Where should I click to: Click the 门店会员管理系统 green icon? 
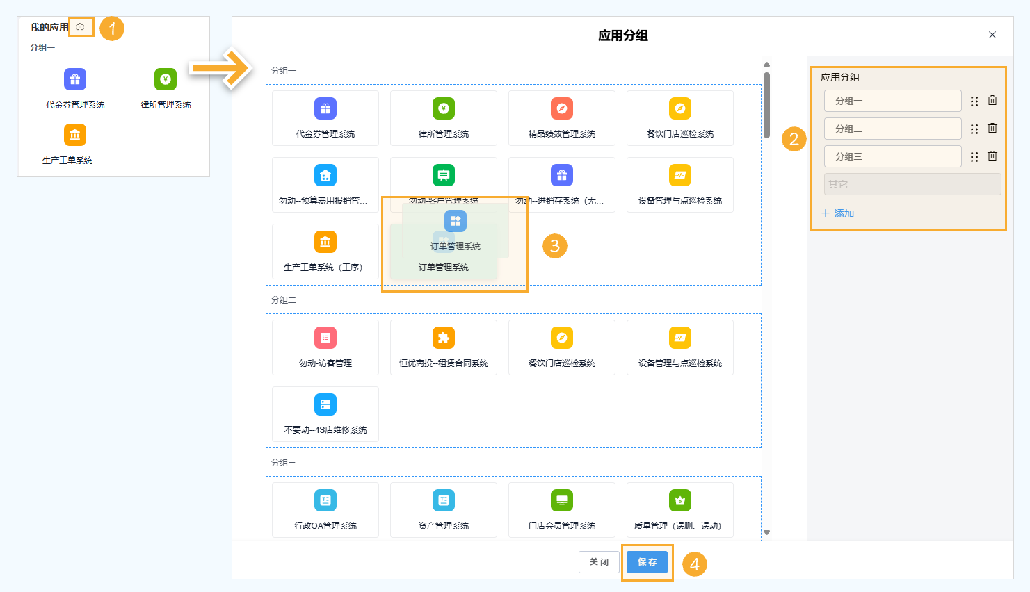(561, 509)
